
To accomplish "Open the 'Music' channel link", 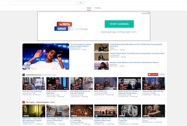I will [53, 102].
